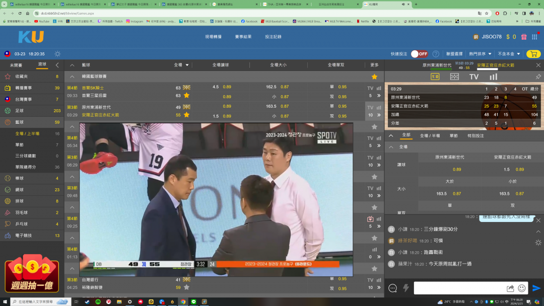Click the share icon in chat box
Screen dimensions: 544x306
tap(510, 288)
